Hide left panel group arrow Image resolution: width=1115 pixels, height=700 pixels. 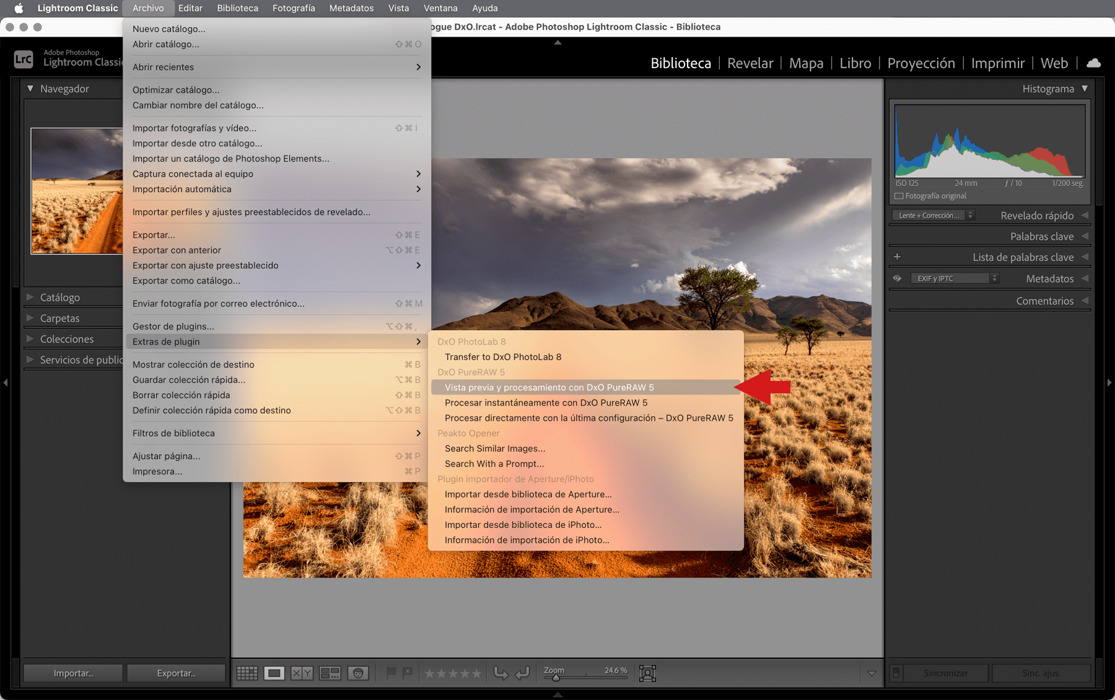6,383
